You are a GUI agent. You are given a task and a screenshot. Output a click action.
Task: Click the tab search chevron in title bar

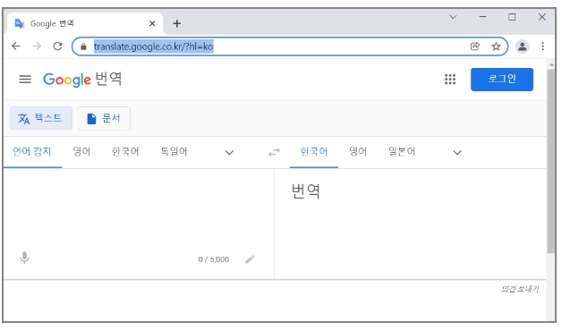453,17
